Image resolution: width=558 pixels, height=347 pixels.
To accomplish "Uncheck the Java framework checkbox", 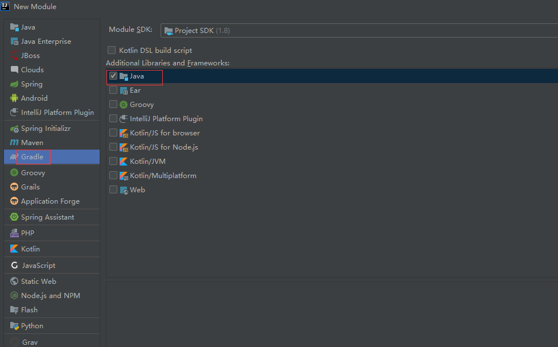I will click(113, 76).
